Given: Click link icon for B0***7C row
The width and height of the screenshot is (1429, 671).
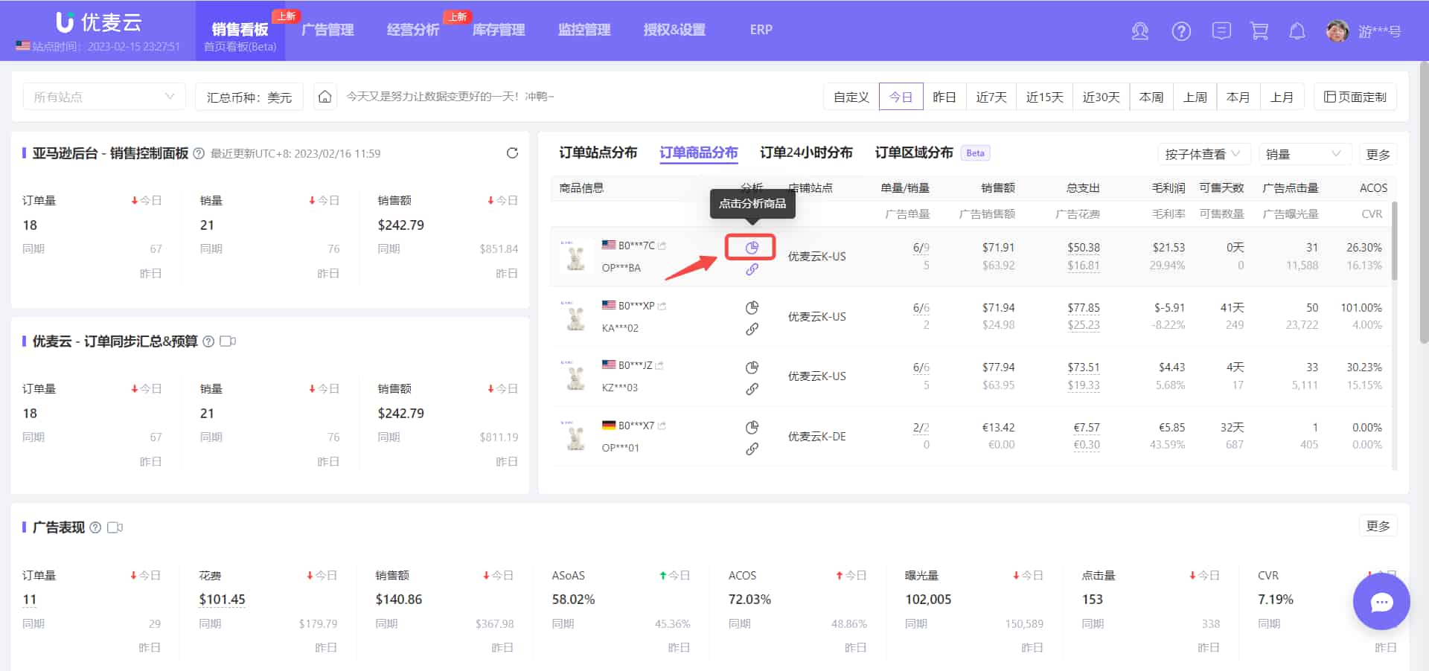Looking at the screenshot, I should [x=752, y=269].
